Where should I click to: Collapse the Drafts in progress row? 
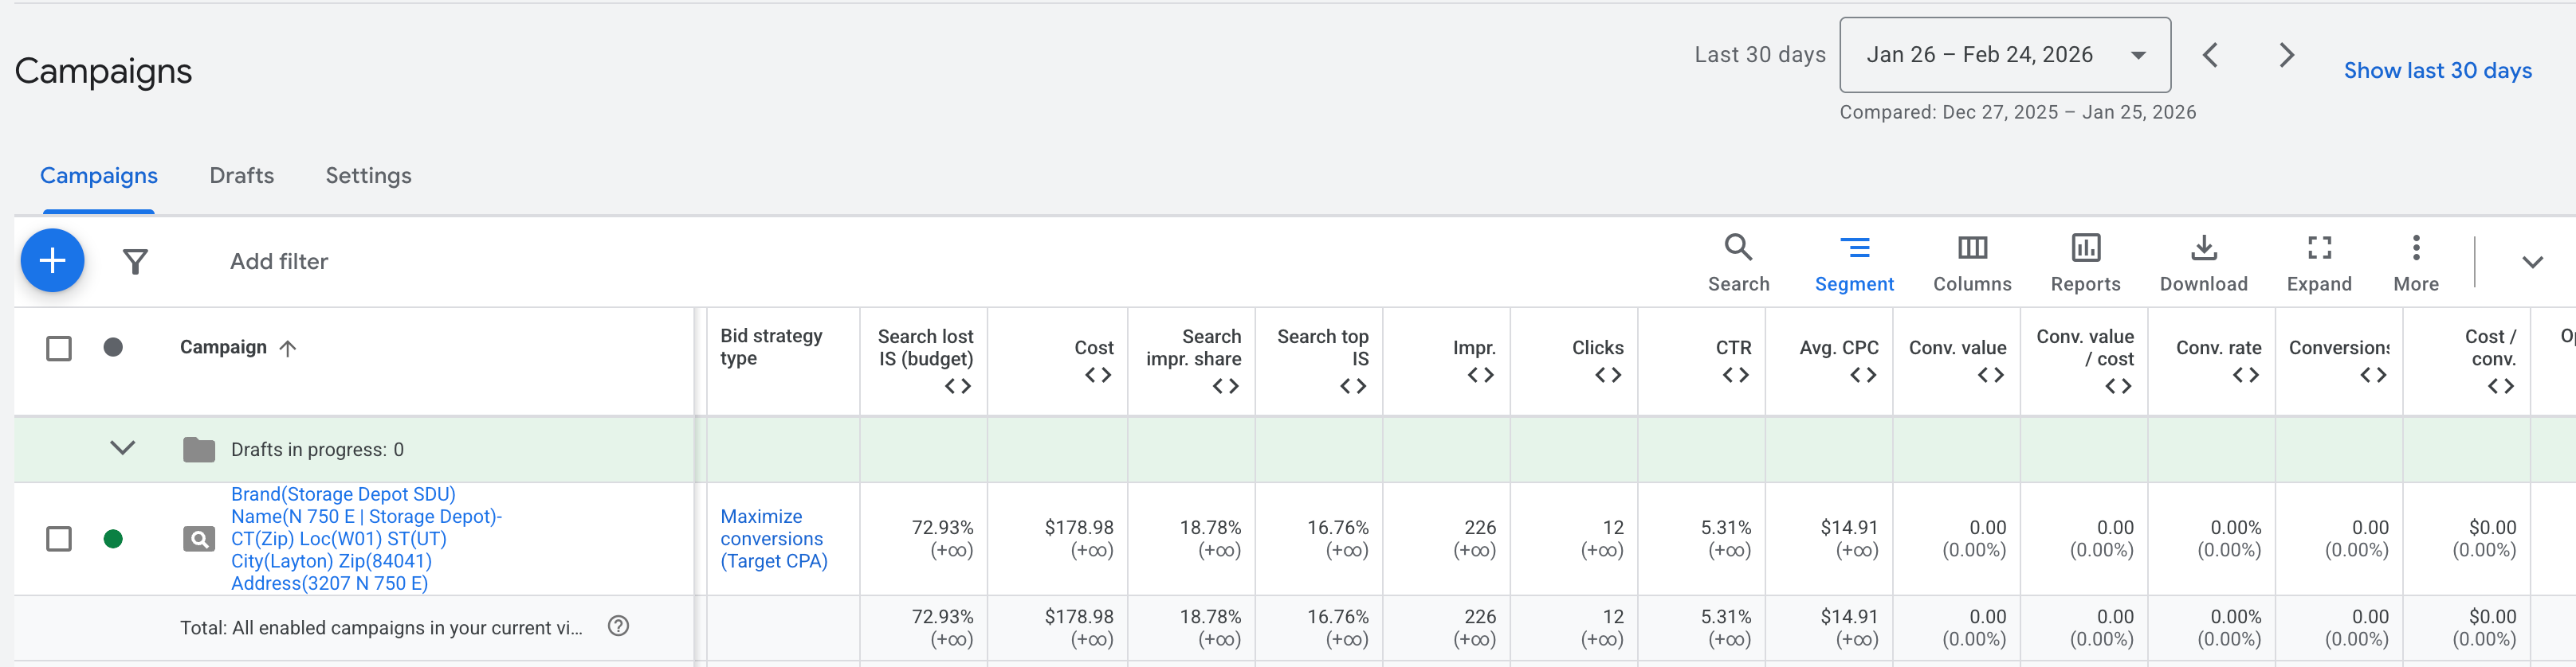click(x=122, y=448)
